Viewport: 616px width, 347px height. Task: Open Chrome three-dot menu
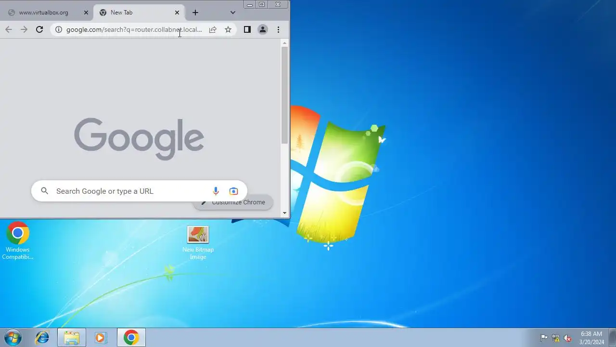point(278,29)
